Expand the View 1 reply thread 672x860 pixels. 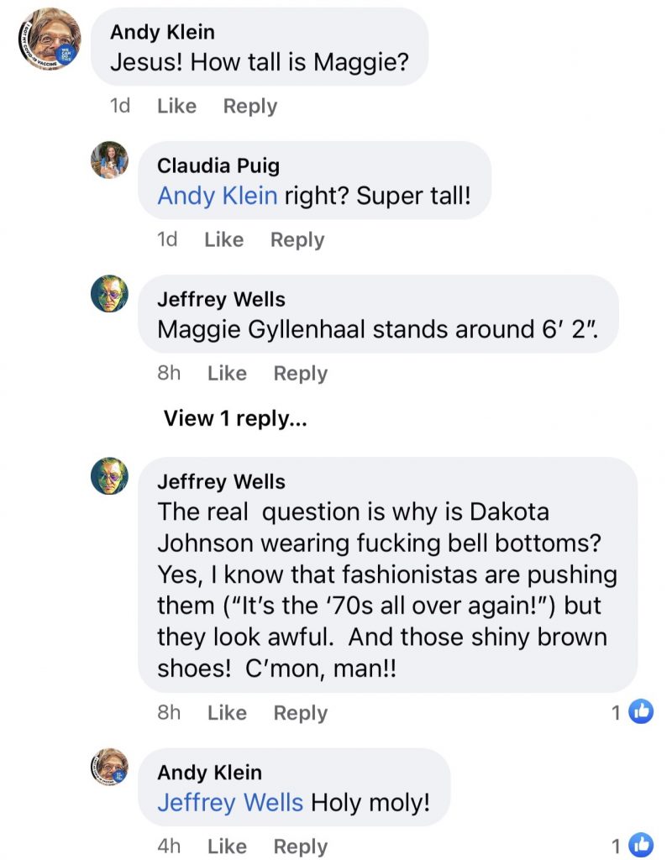pos(234,418)
